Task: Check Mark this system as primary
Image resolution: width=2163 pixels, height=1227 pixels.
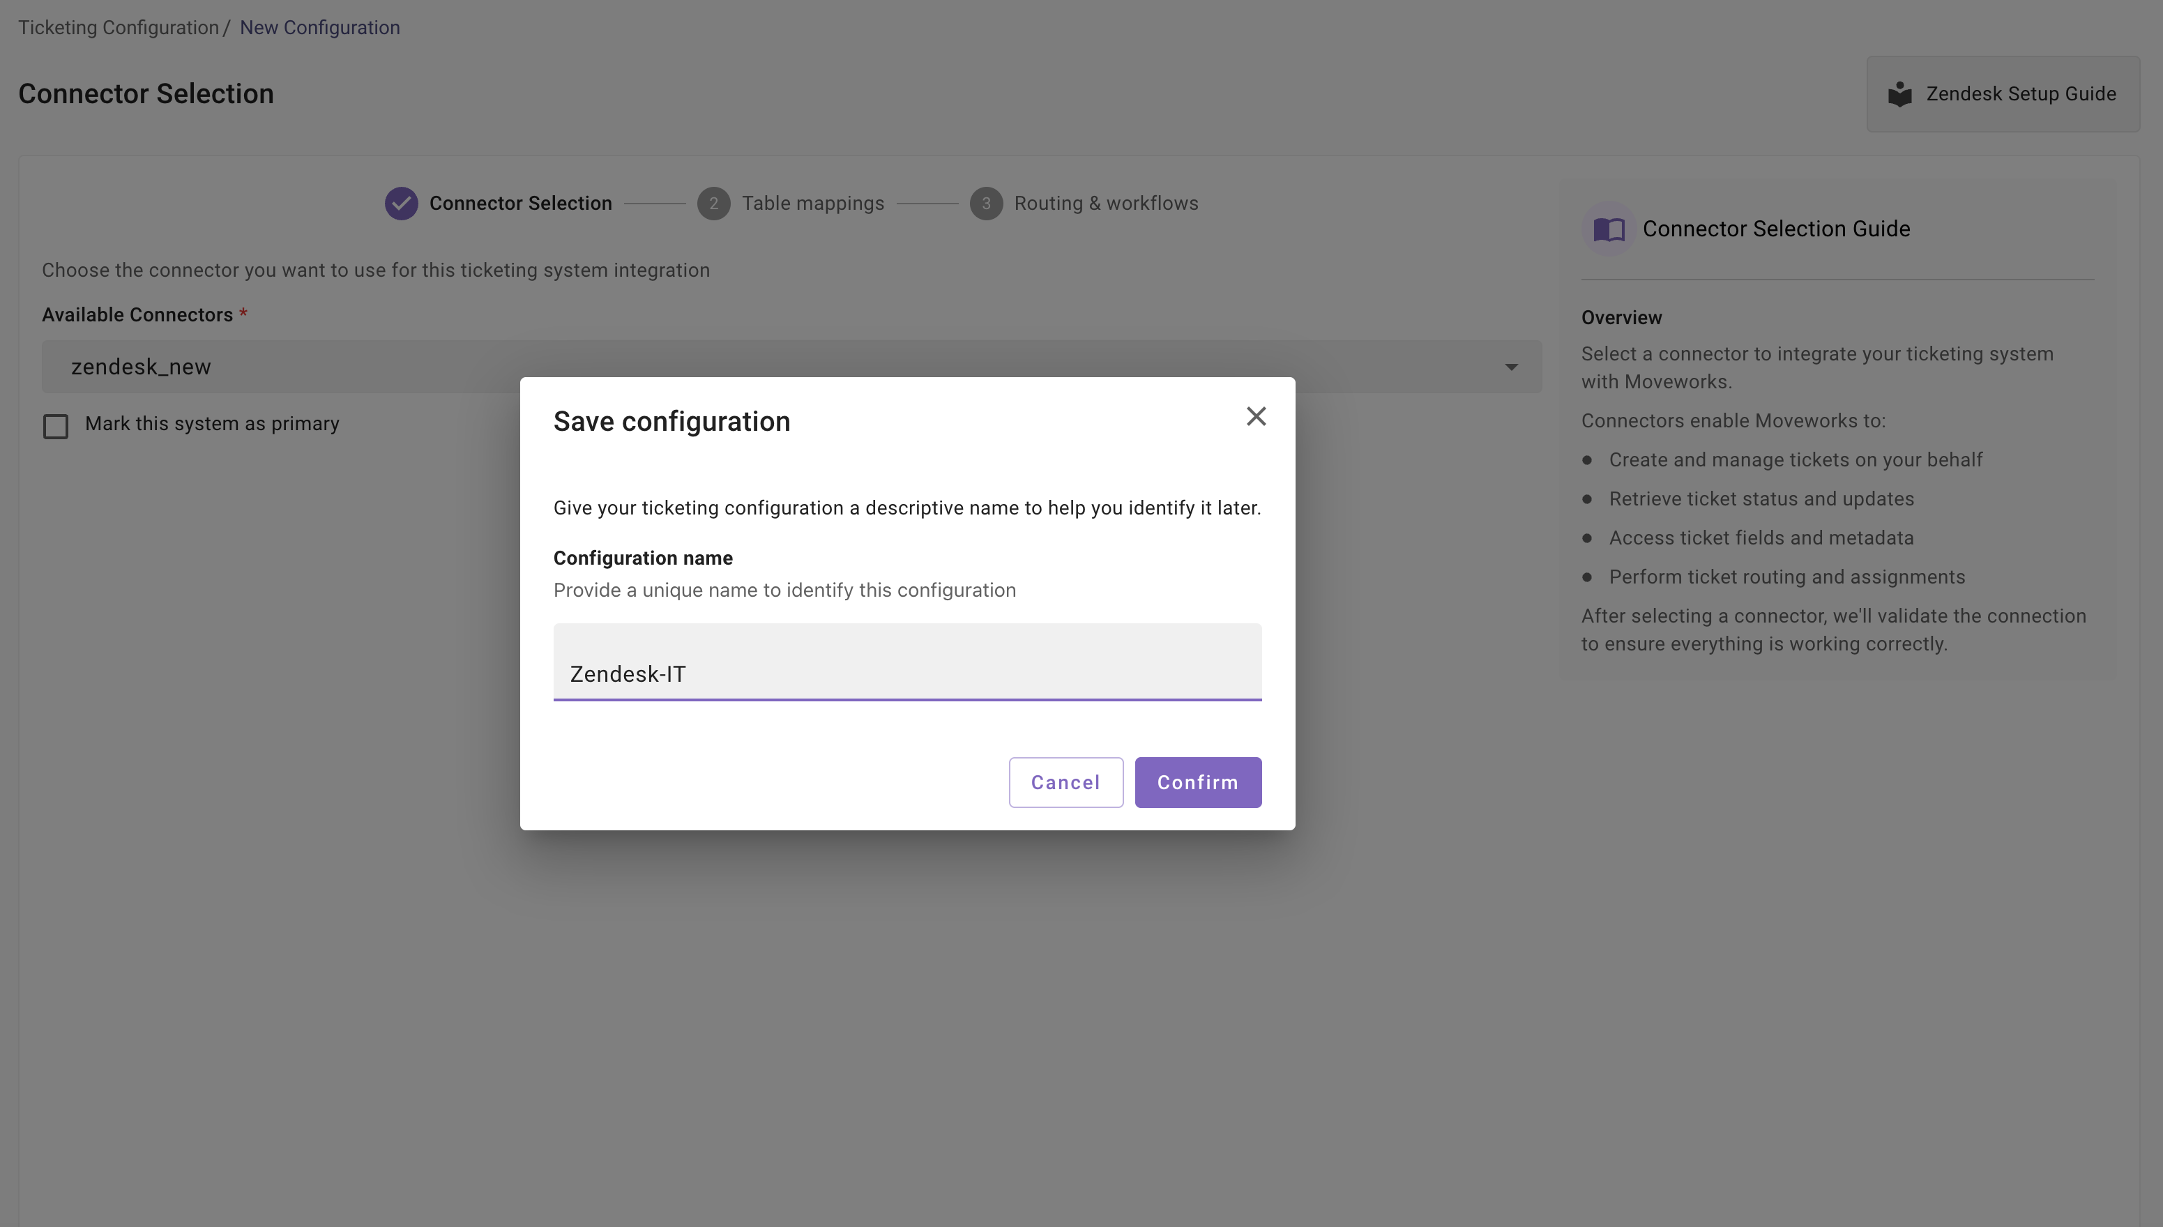Action: [x=56, y=427]
